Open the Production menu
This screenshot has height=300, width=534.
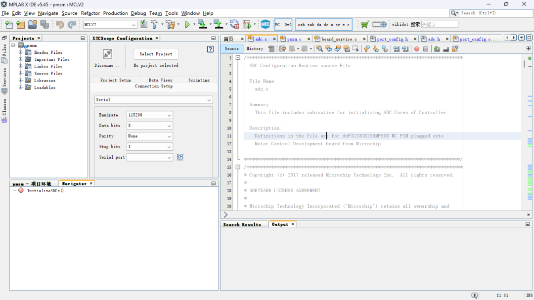coord(115,13)
